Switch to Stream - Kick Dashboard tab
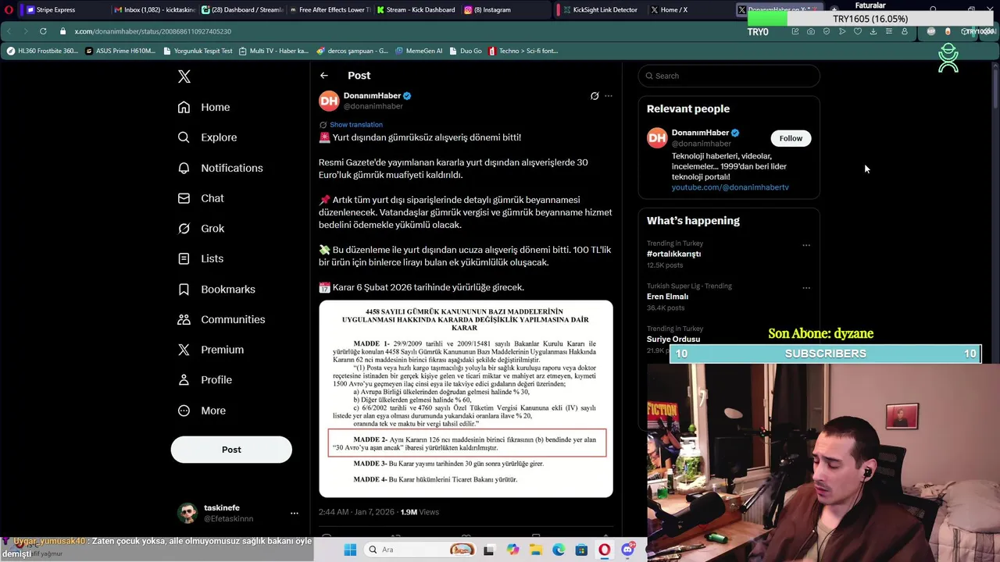The width and height of the screenshot is (1000, 562). point(415,10)
